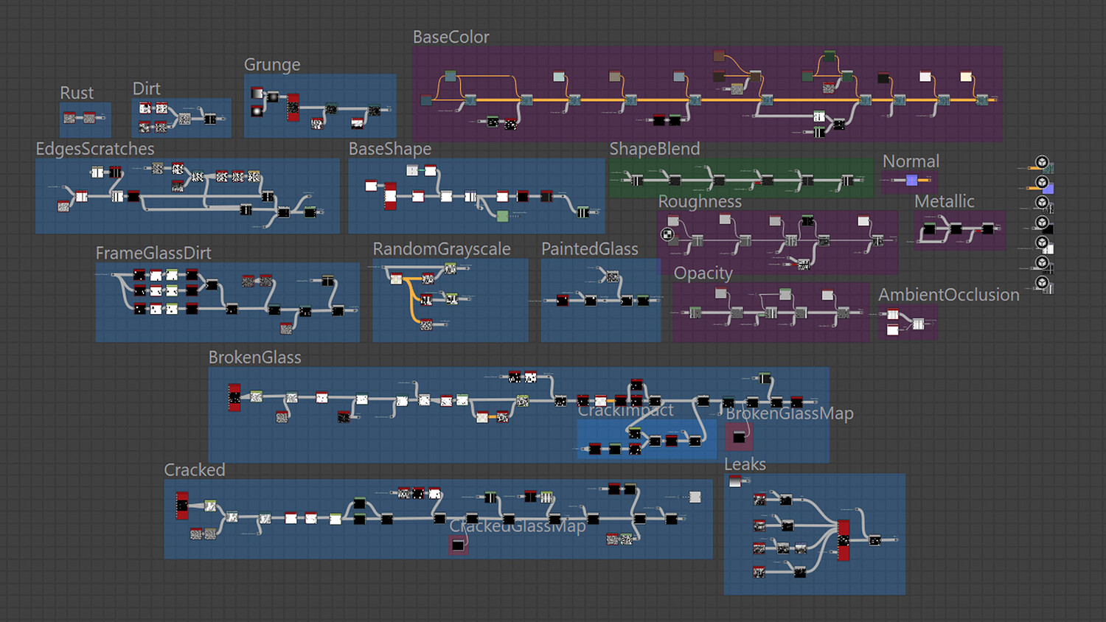
Task: Click the AmbientOcclusion frame label
Action: coord(949,295)
